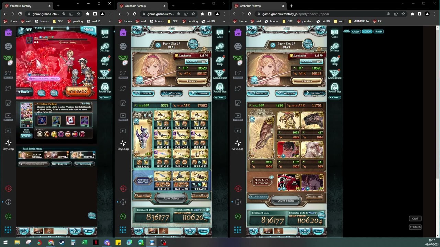Select Summon tab in middle window
This screenshot has height=247, width=440.
199,93
